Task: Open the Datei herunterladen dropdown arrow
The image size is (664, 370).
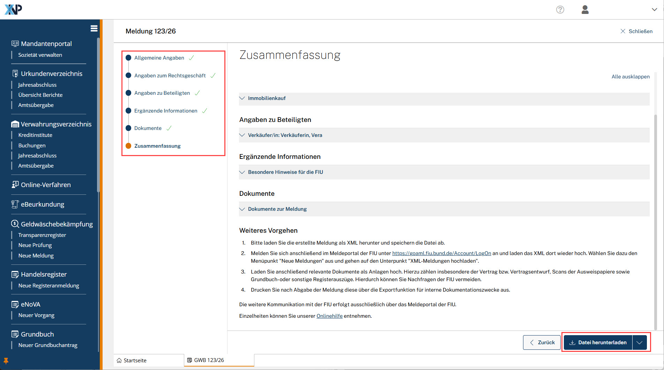Action: tap(640, 342)
